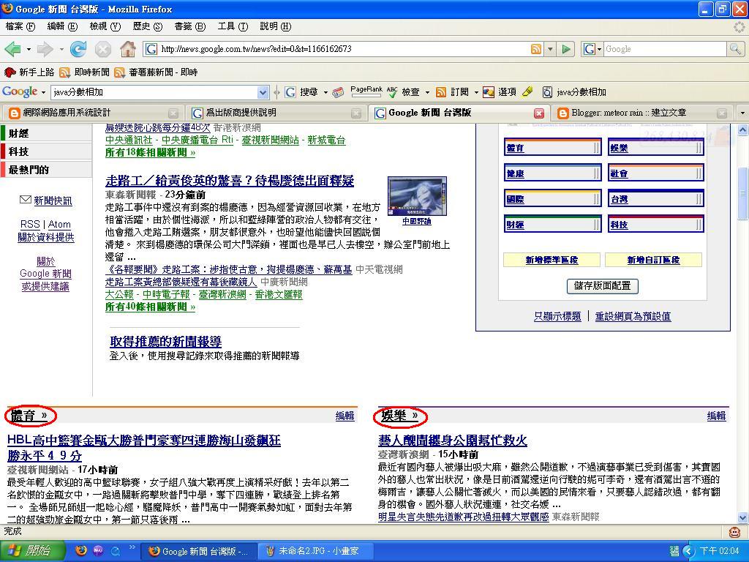Open the 中國評論 news thumbnail image
Screen dimensions: 749x562
[x=417, y=196]
